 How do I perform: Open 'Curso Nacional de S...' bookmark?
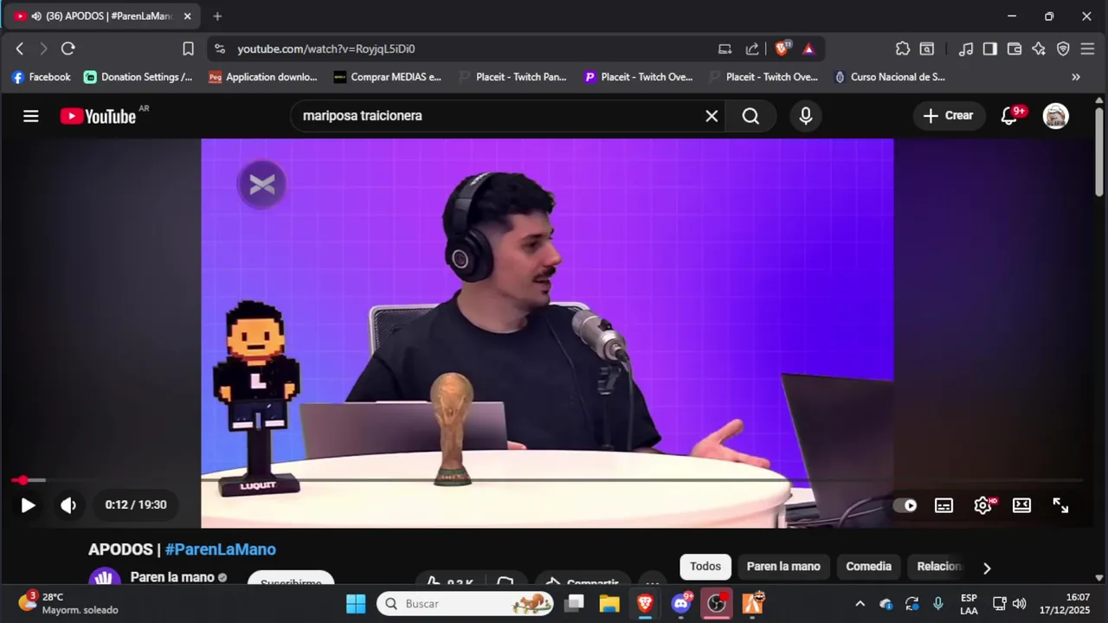[889, 77]
